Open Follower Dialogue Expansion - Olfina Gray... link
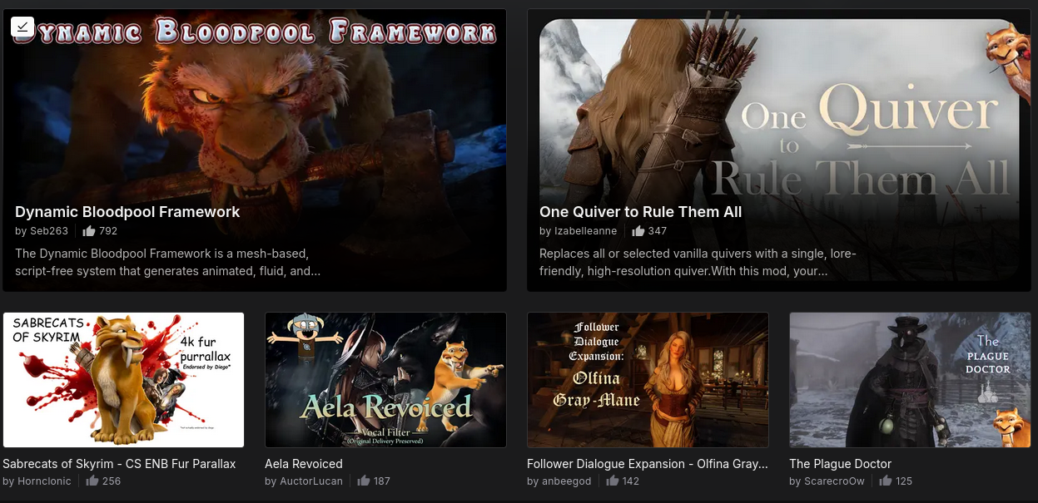The width and height of the screenshot is (1038, 503). pos(648,464)
